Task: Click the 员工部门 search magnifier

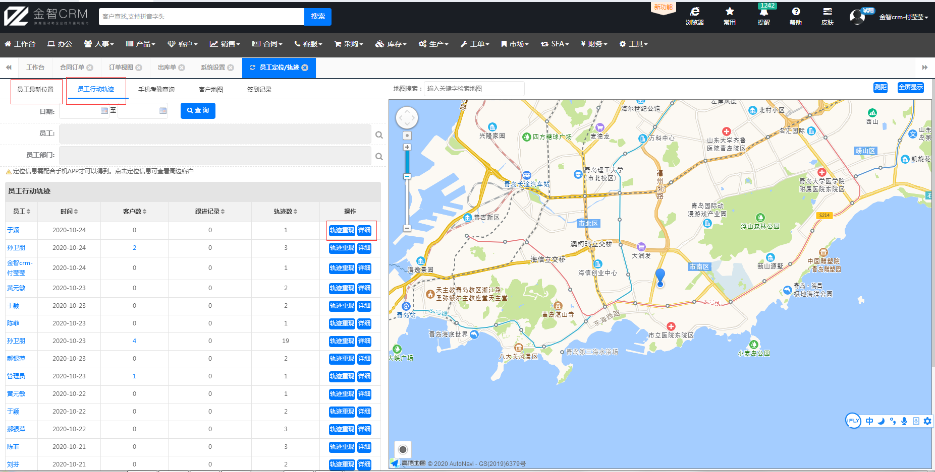Action: (x=379, y=157)
